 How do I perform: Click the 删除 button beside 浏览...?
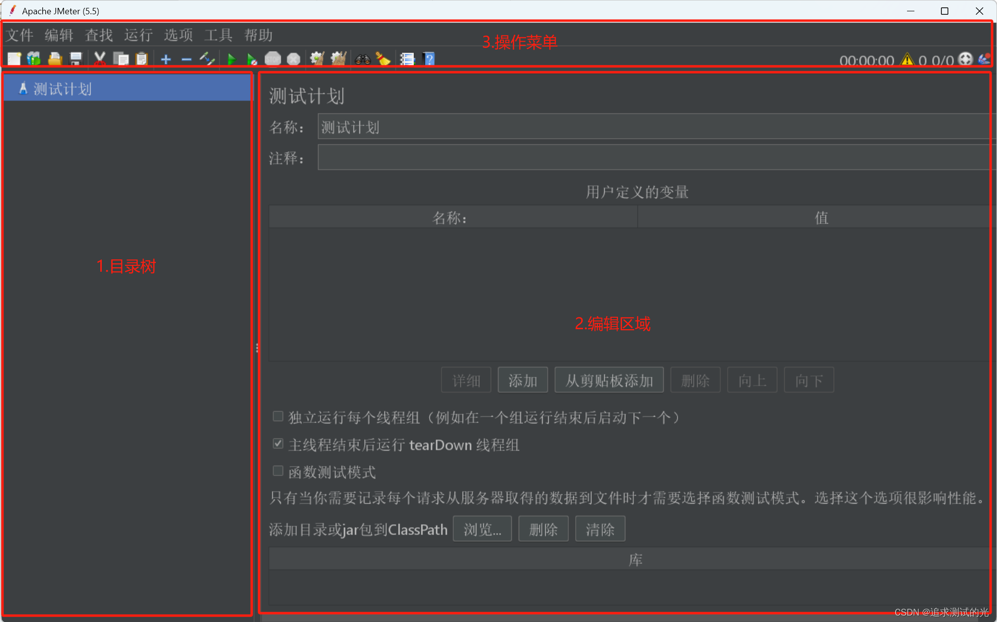(544, 529)
